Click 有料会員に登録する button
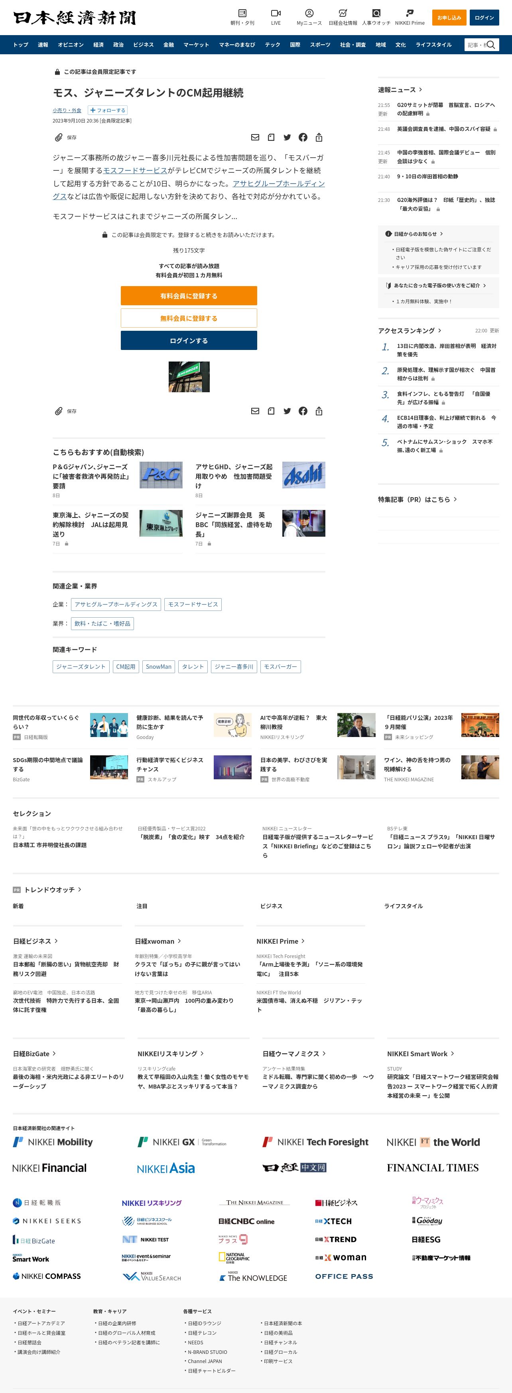Screen dimensions: 512x1393 189,296
